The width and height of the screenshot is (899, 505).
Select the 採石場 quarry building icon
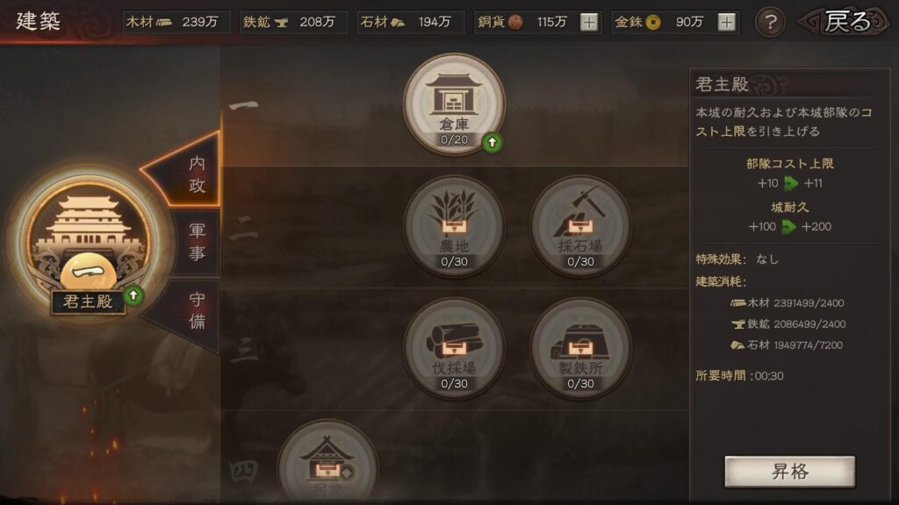pyautogui.click(x=580, y=225)
